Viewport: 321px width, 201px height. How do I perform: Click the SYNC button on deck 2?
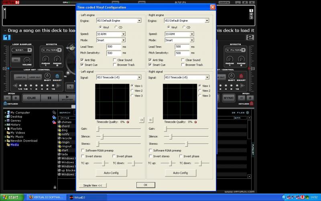point(228,98)
